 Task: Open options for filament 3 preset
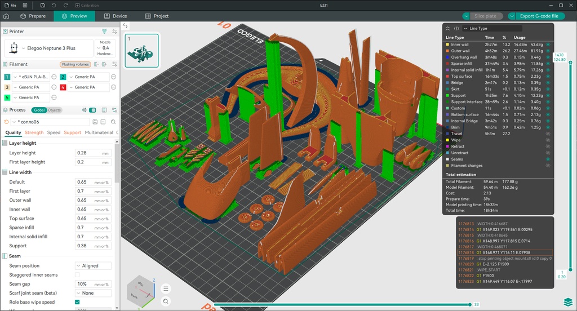(54, 87)
